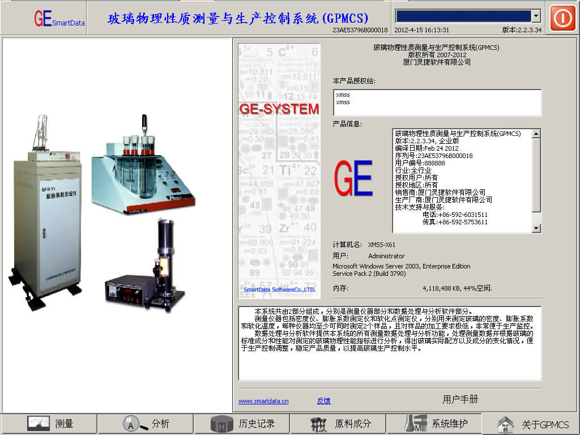Click the red and blue GE logo
The height and width of the screenshot is (435, 580).
tap(353, 178)
